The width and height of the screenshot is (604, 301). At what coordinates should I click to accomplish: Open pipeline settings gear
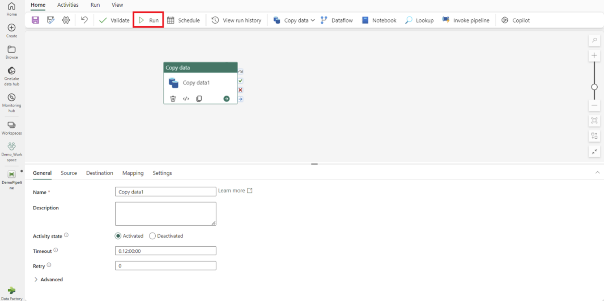(66, 20)
